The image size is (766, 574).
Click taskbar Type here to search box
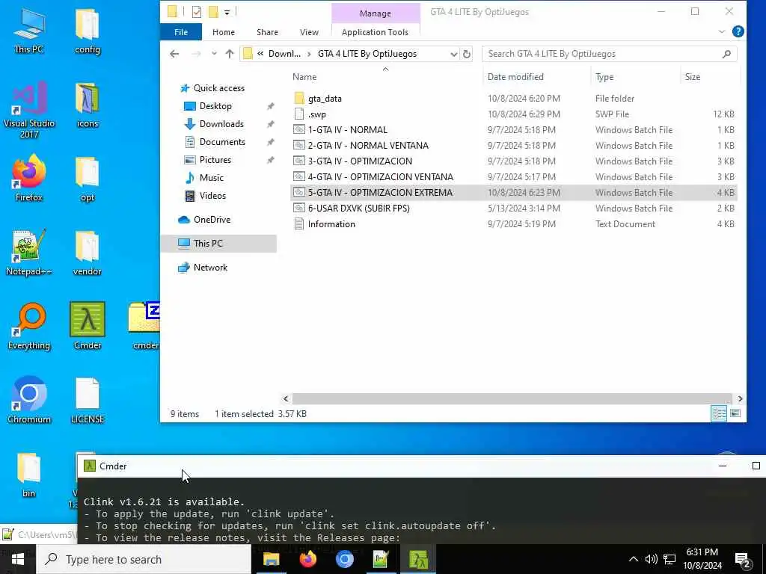click(x=144, y=559)
